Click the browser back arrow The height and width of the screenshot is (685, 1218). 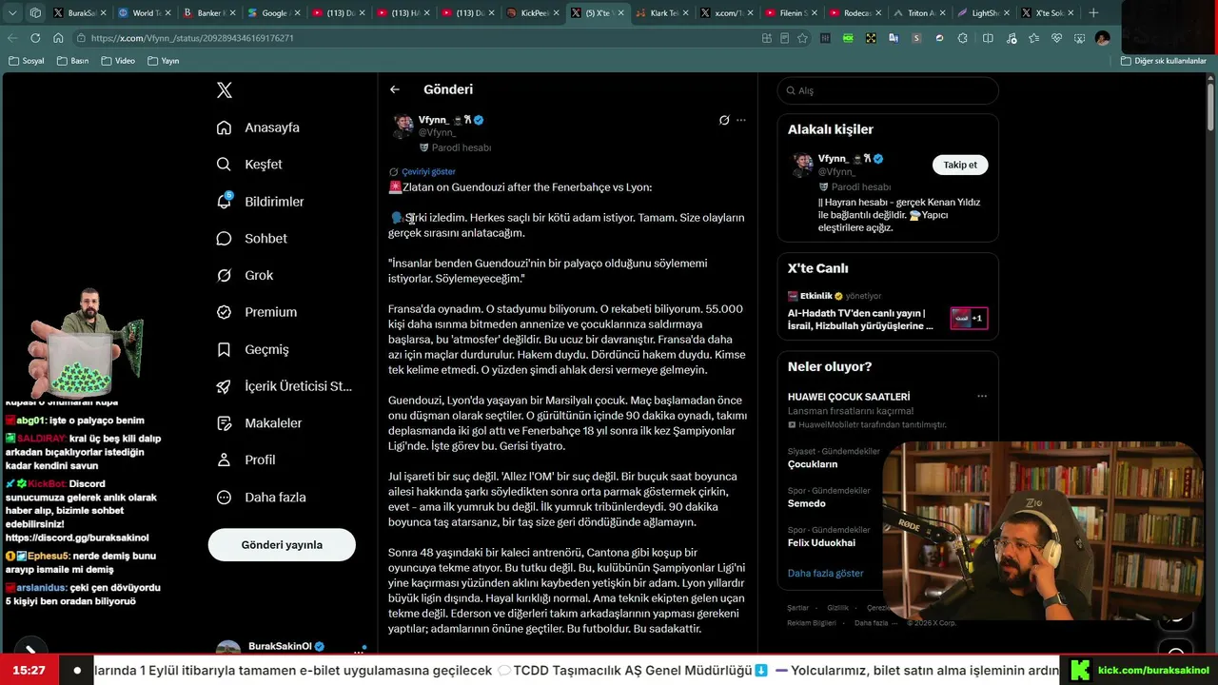(x=12, y=38)
